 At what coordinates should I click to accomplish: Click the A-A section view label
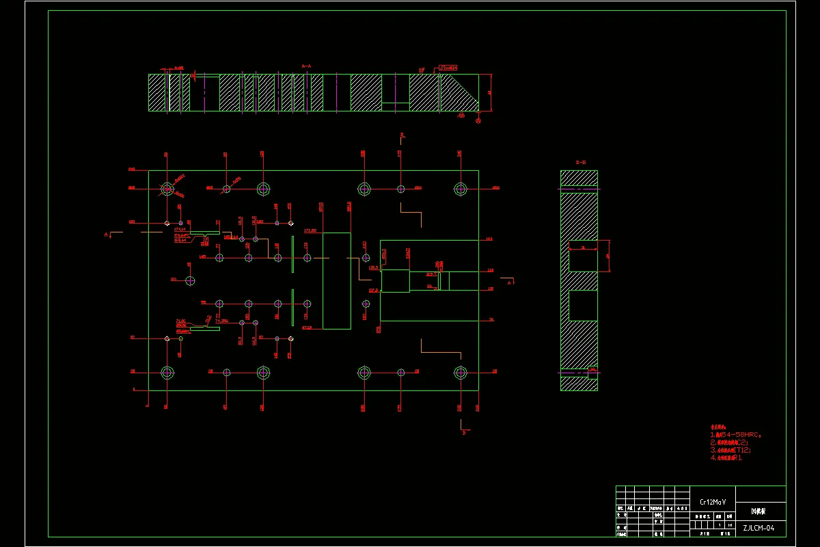coord(306,66)
